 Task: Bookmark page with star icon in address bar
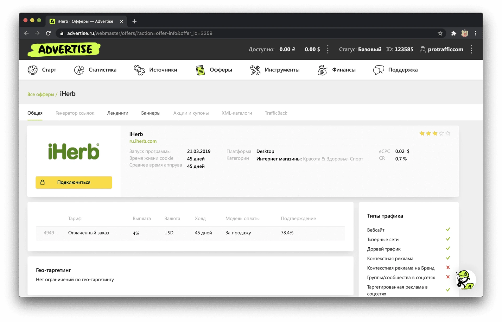[440, 33]
